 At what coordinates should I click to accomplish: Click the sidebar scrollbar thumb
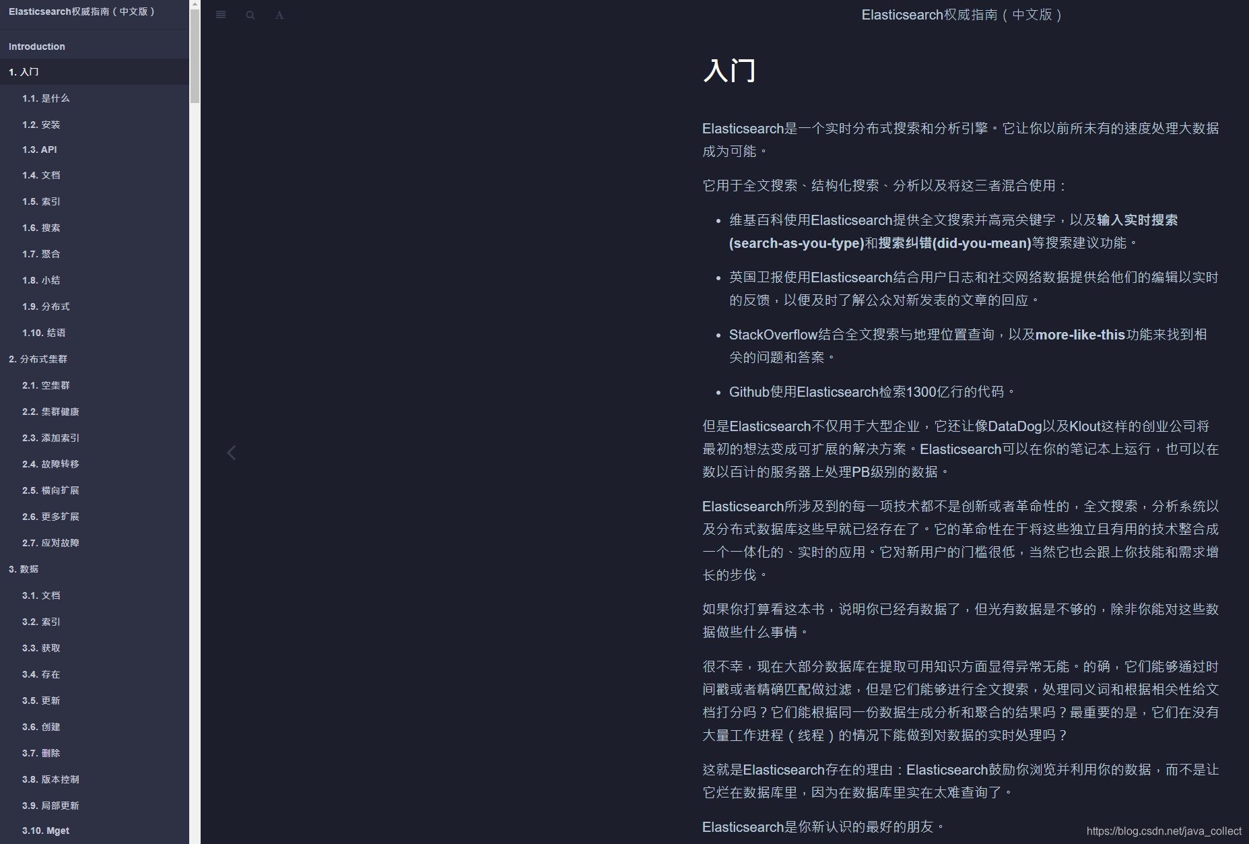(195, 55)
